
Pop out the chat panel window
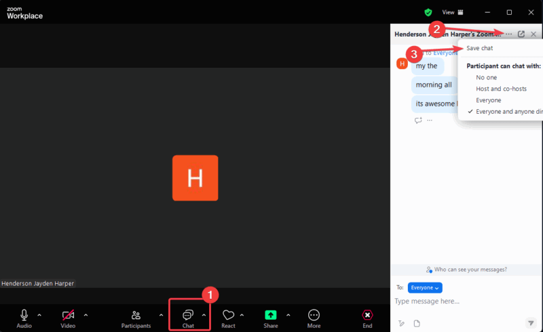(x=521, y=34)
